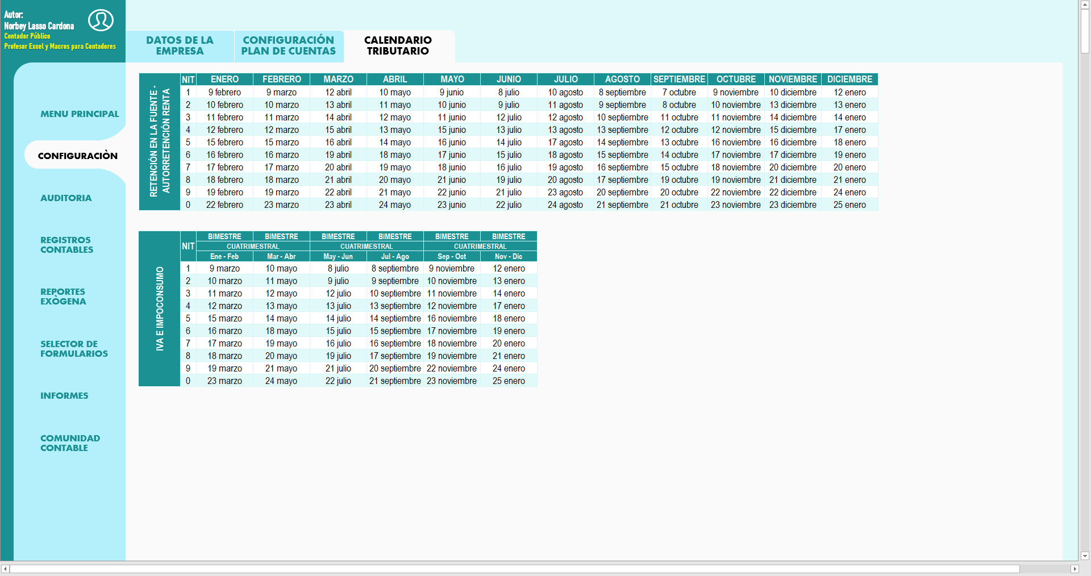The height and width of the screenshot is (576, 1091).
Task: Click cell '24 mayo' in ABRIL column
Action: point(395,204)
